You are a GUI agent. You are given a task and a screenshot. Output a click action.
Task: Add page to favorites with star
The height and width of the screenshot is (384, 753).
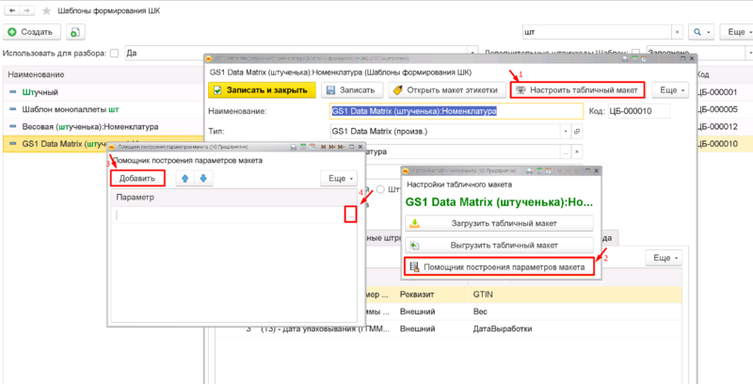point(46,10)
